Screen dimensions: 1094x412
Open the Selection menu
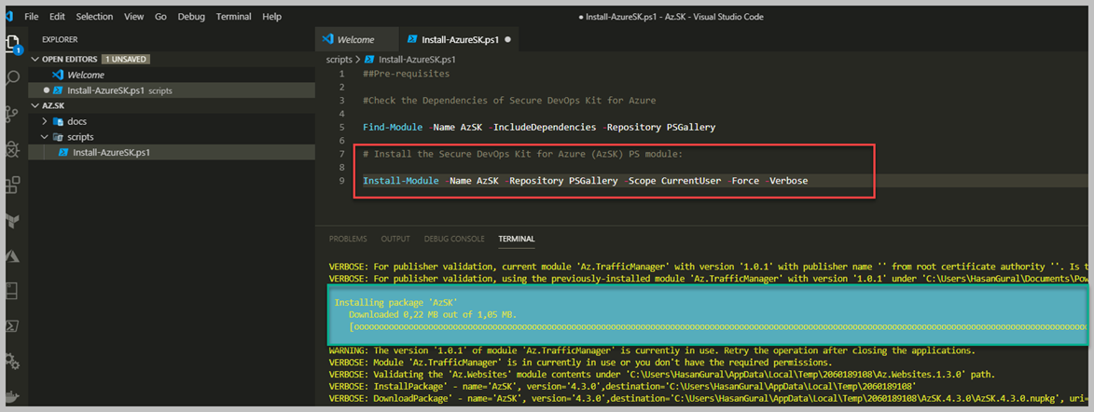tap(94, 16)
